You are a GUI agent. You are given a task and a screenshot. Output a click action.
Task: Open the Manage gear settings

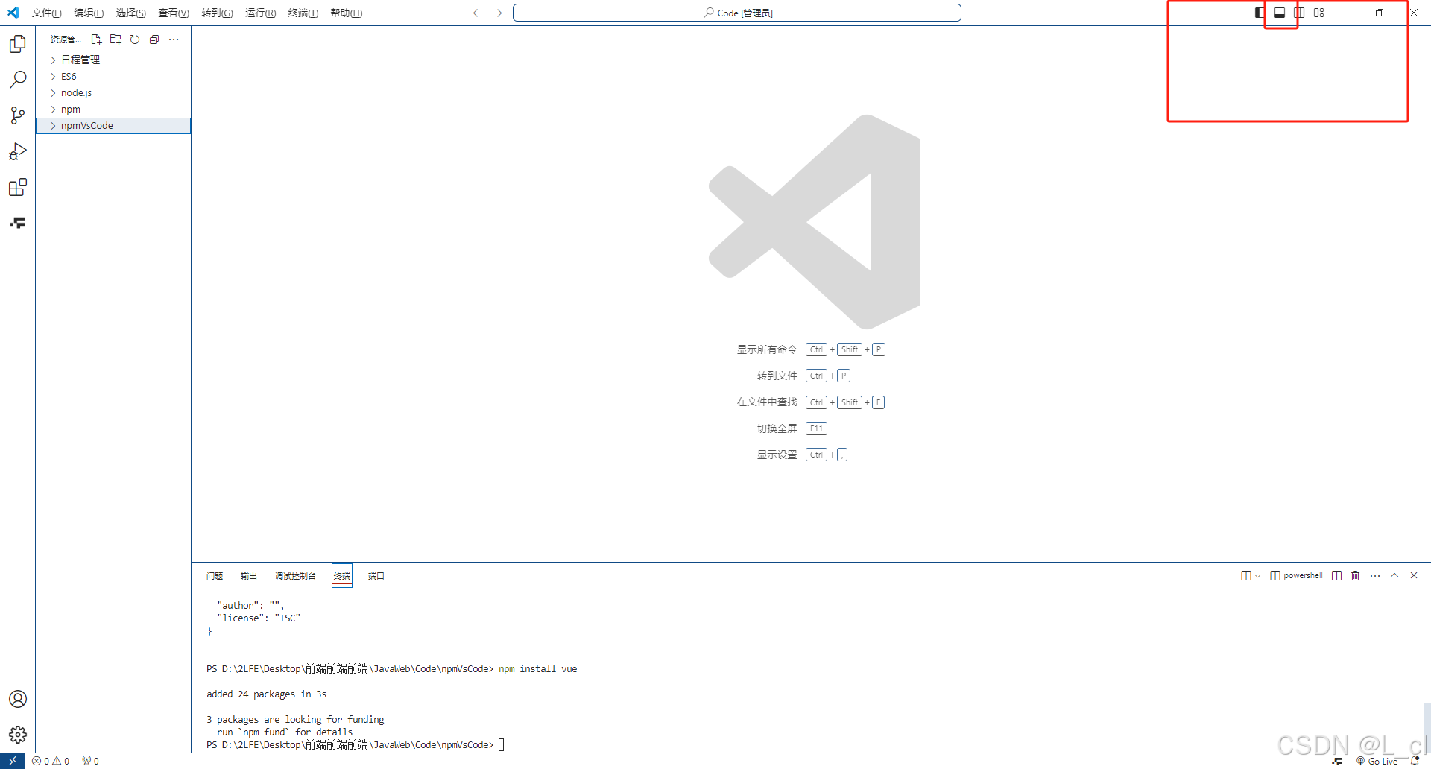pyautogui.click(x=18, y=735)
